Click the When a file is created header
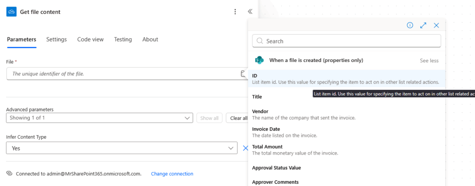The image size is (475, 186). click(x=316, y=60)
